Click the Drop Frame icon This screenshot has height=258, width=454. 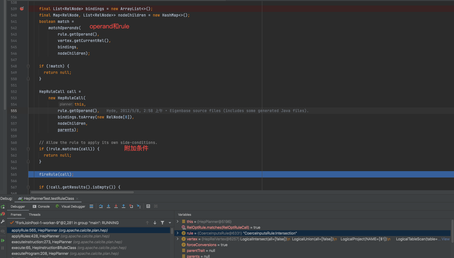click(x=131, y=206)
